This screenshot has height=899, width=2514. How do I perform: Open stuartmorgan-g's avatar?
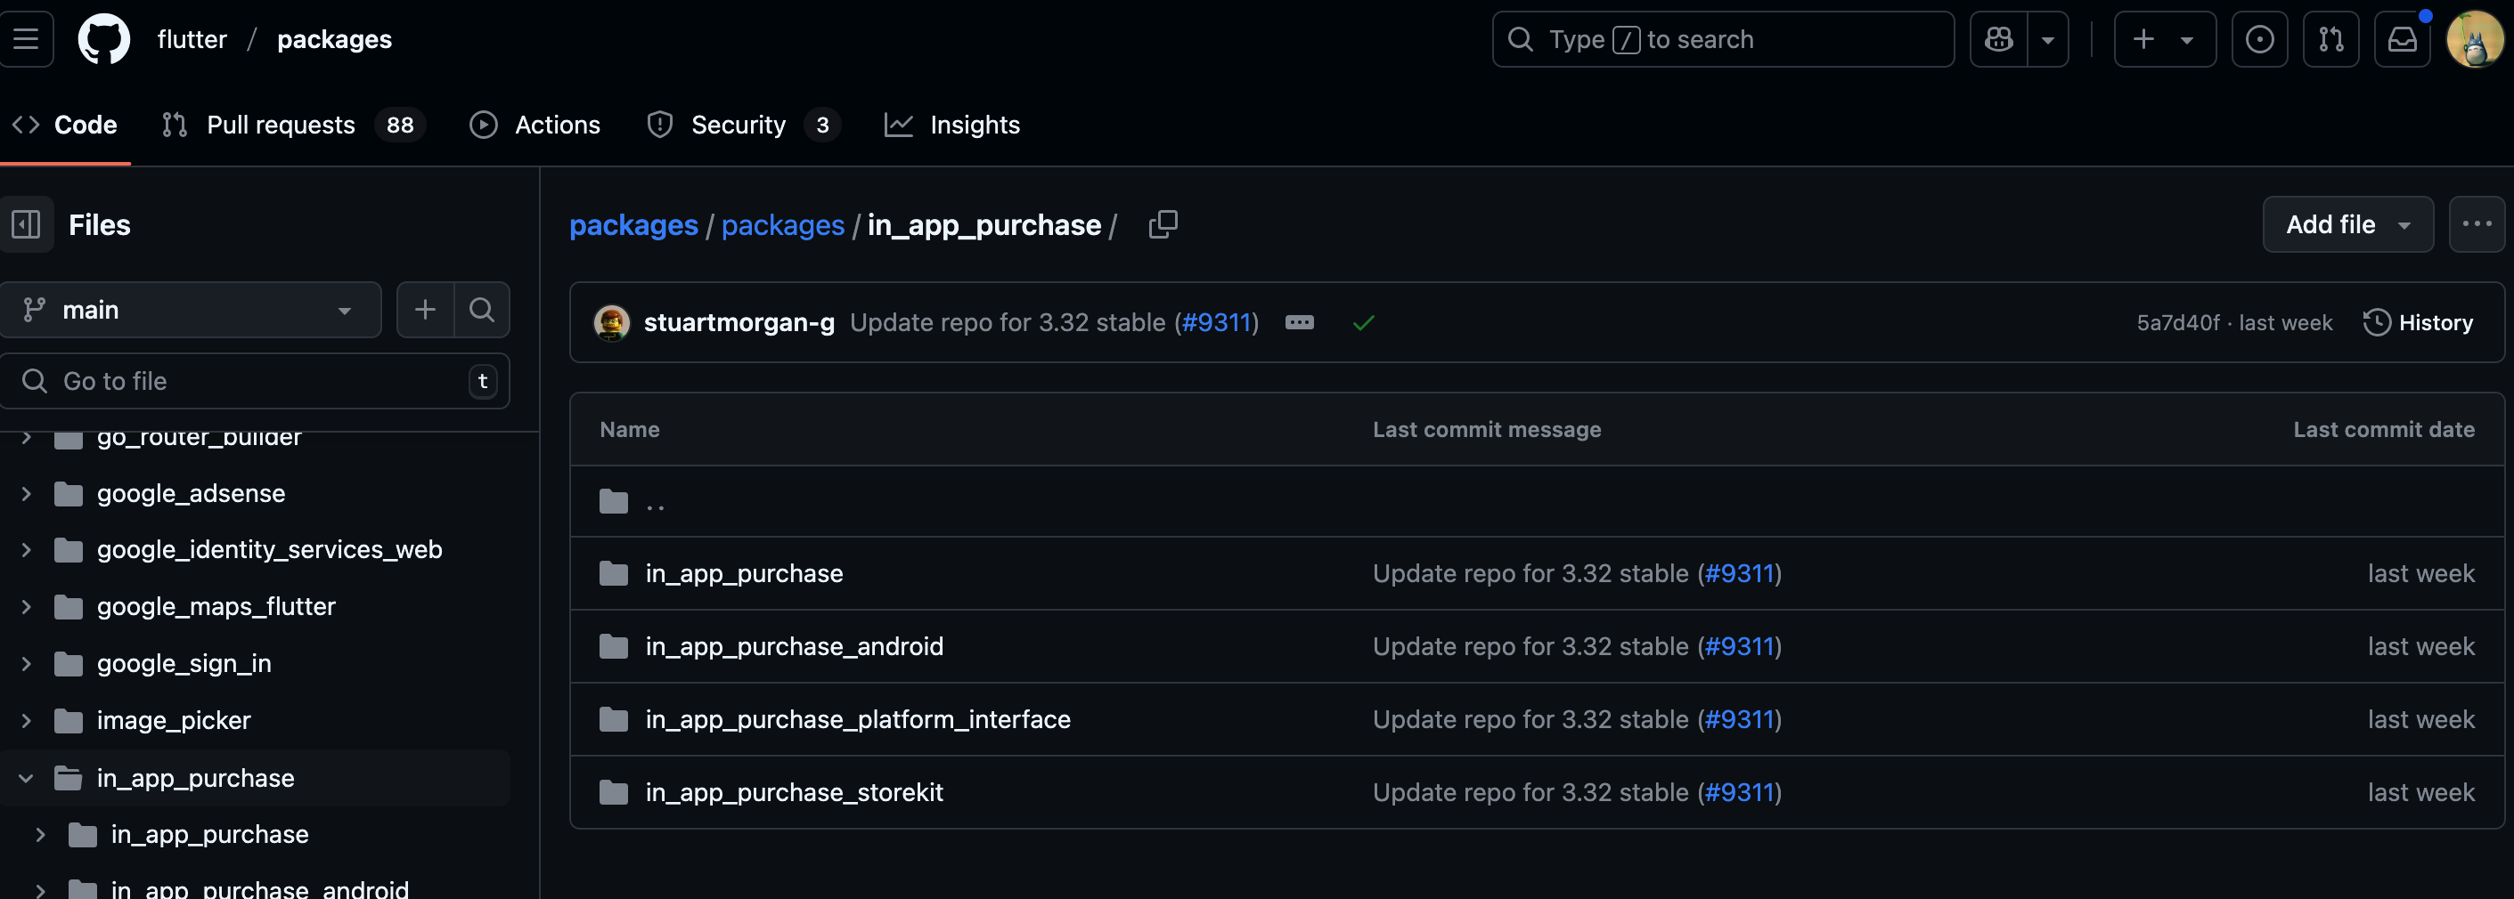pos(612,323)
